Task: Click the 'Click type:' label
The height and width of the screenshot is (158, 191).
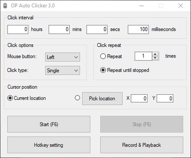Action: (18, 70)
